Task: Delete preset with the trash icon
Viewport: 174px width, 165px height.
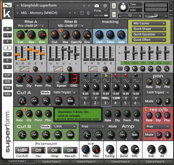Action: [88, 13]
